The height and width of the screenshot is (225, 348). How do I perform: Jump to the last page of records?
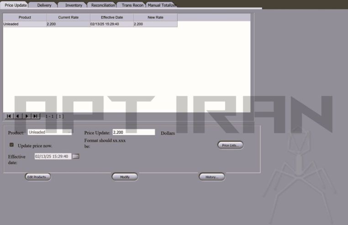click(36, 116)
